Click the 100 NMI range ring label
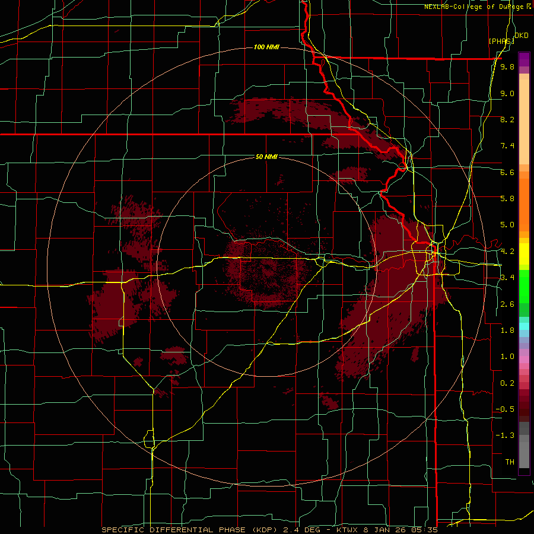The image size is (534, 534). coord(266,47)
